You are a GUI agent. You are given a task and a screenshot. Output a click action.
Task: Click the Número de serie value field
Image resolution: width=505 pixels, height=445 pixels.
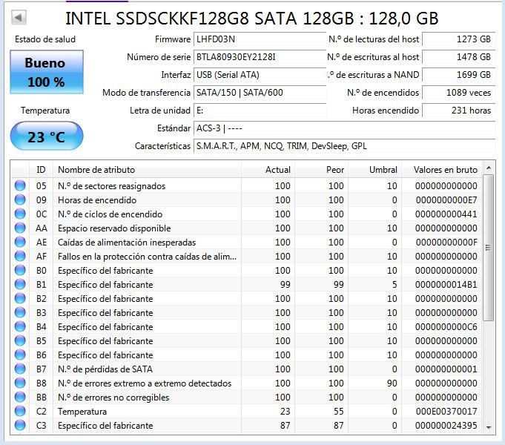[260, 57]
